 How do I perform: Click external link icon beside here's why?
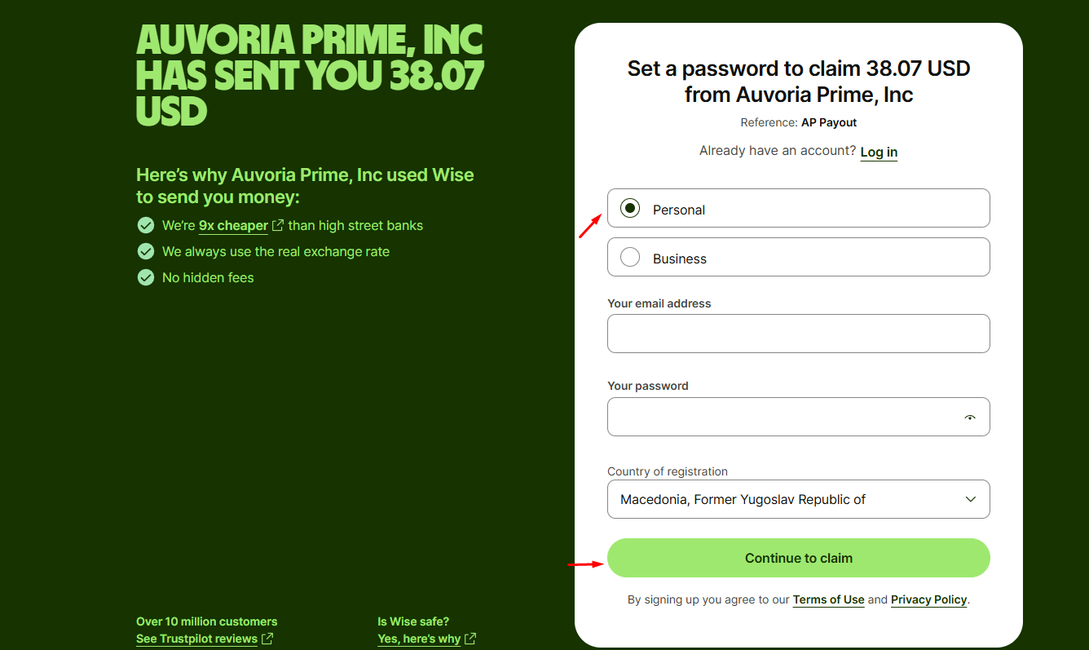point(470,639)
